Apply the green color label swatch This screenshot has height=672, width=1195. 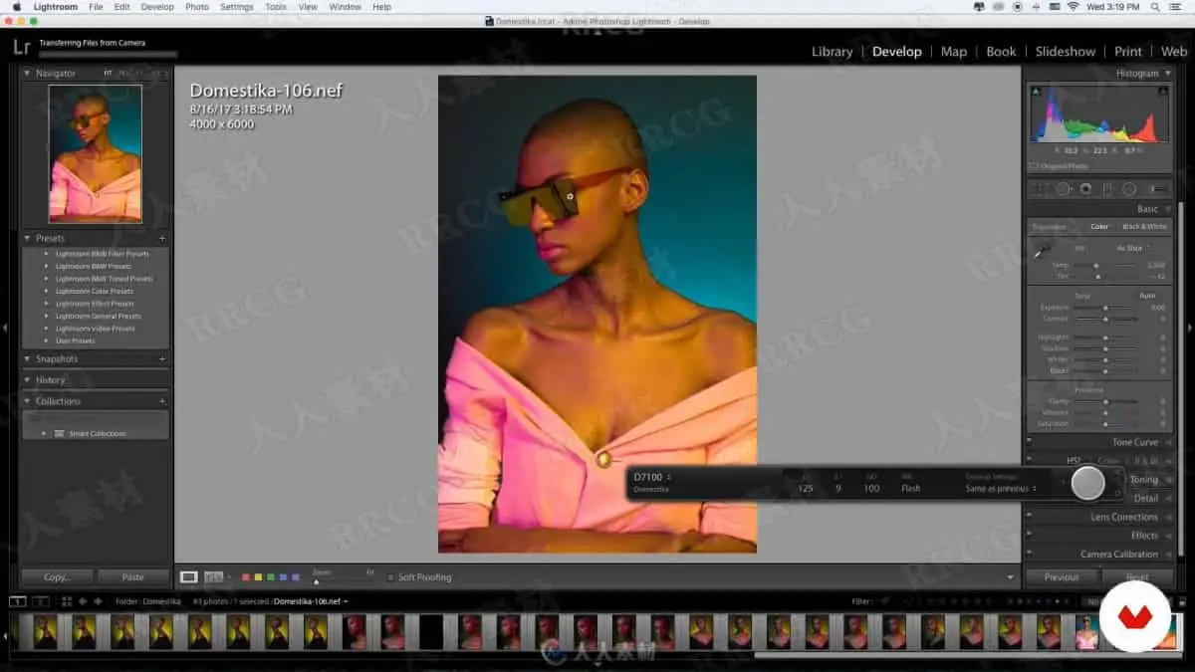point(270,576)
